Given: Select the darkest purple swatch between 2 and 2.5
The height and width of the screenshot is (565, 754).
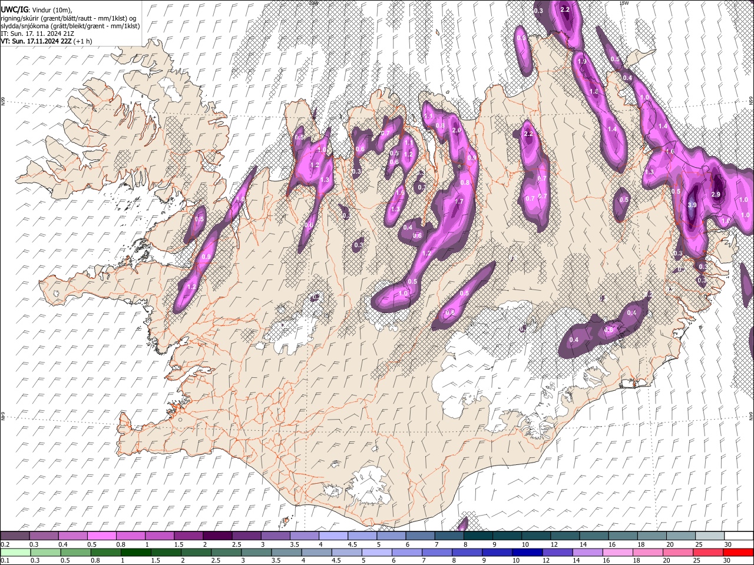Looking at the screenshot, I should click(217, 536).
